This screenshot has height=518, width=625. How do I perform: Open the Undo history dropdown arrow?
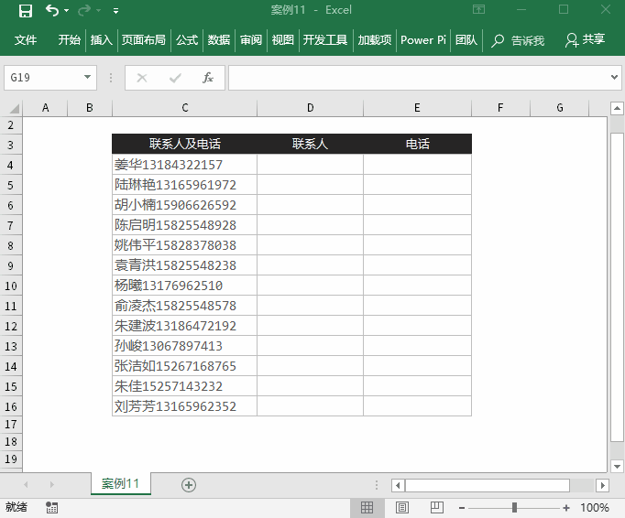point(67,10)
